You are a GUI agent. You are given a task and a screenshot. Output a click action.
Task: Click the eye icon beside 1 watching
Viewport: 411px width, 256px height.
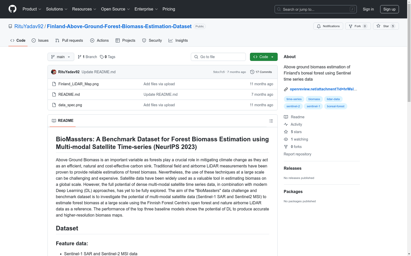pos(286,139)
